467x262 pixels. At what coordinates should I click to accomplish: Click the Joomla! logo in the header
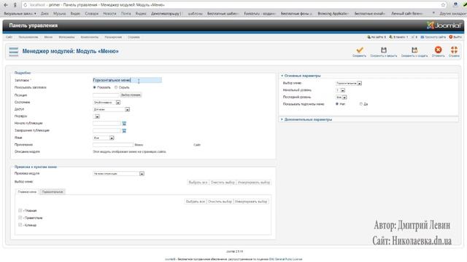[444, 25]
